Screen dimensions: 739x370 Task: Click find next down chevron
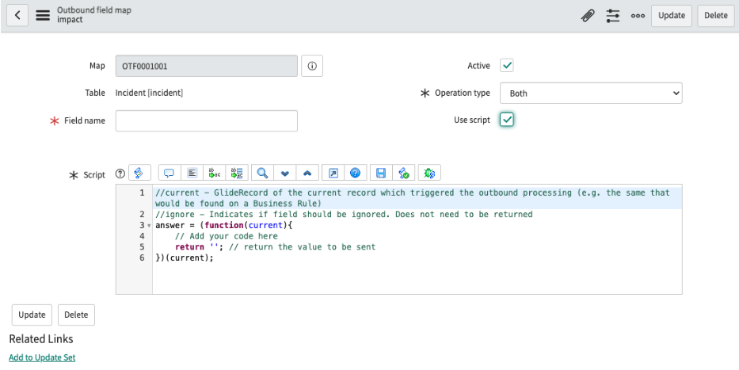coord(284,173)
